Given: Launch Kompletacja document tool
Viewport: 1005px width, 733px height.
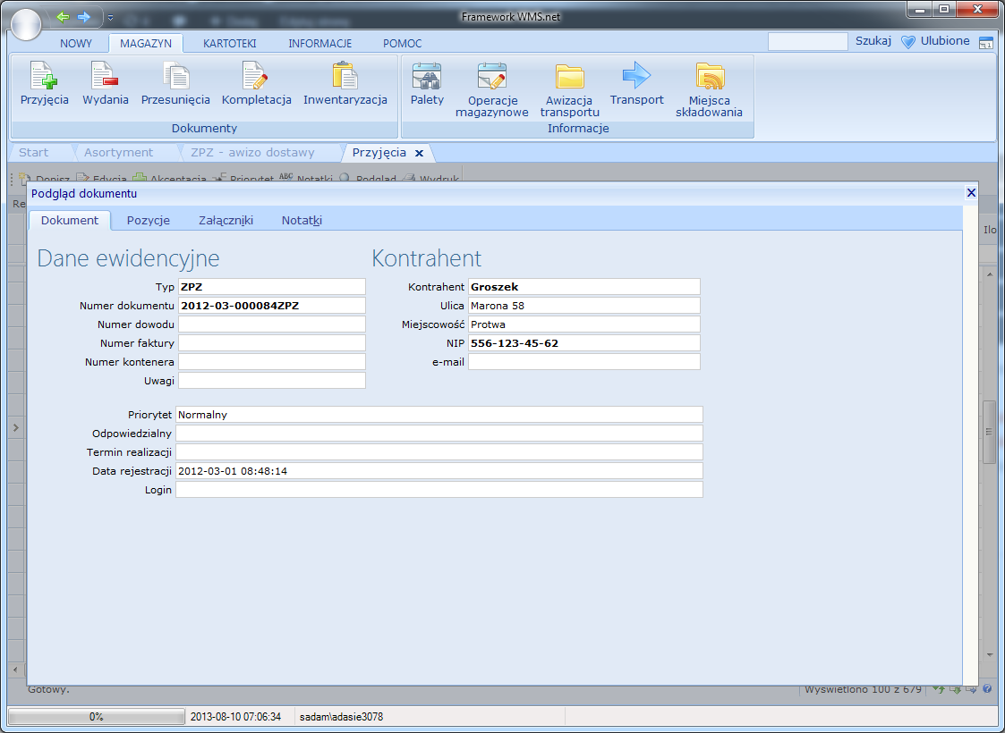Looking at the screenshot, I should tap(256, 85).
